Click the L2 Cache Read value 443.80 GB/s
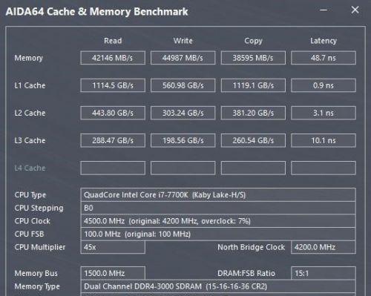The width and height of the screenshot is (371, 296). point(113,113)
